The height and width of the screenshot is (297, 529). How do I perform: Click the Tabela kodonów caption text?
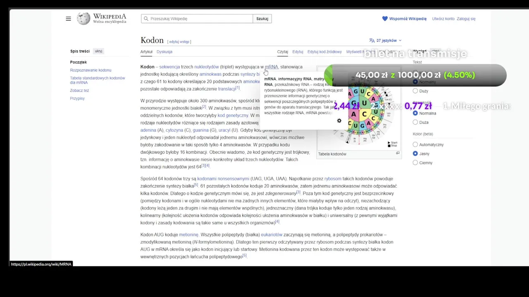point(332,154)
